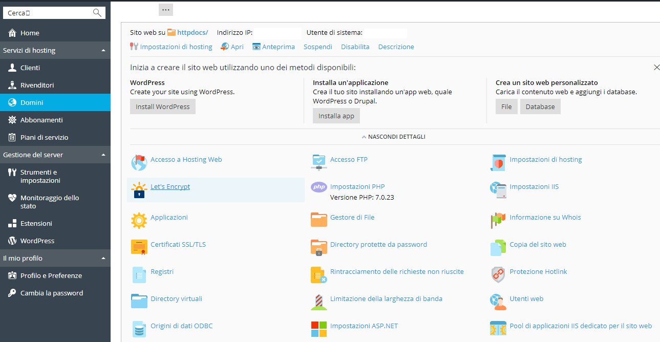Click the Let's Encrypt padlock icon
Screen dimensions: 660x342
pos(139,190)
